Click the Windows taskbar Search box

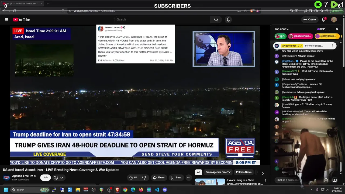click(x=30, y=190)
